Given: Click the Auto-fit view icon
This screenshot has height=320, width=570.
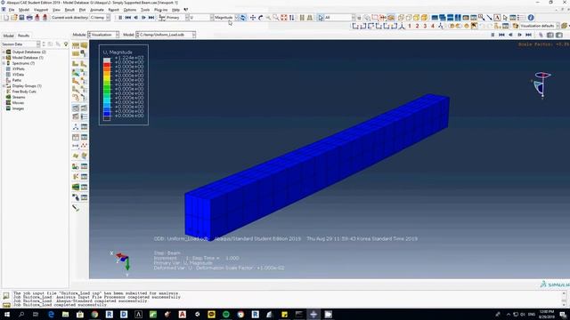Looking at the screenshot, I should point(284,18).
